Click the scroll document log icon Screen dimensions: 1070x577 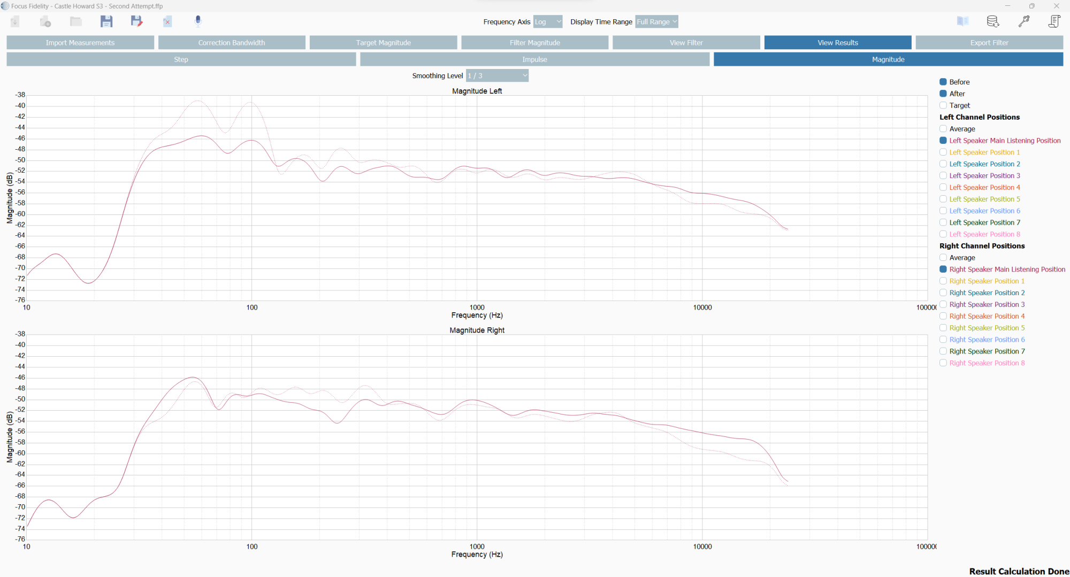(x=1054, y=21)
